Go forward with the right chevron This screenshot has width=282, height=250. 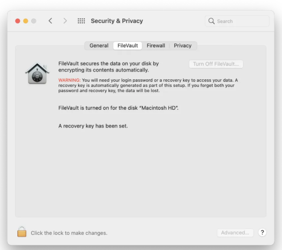(65, 21)
